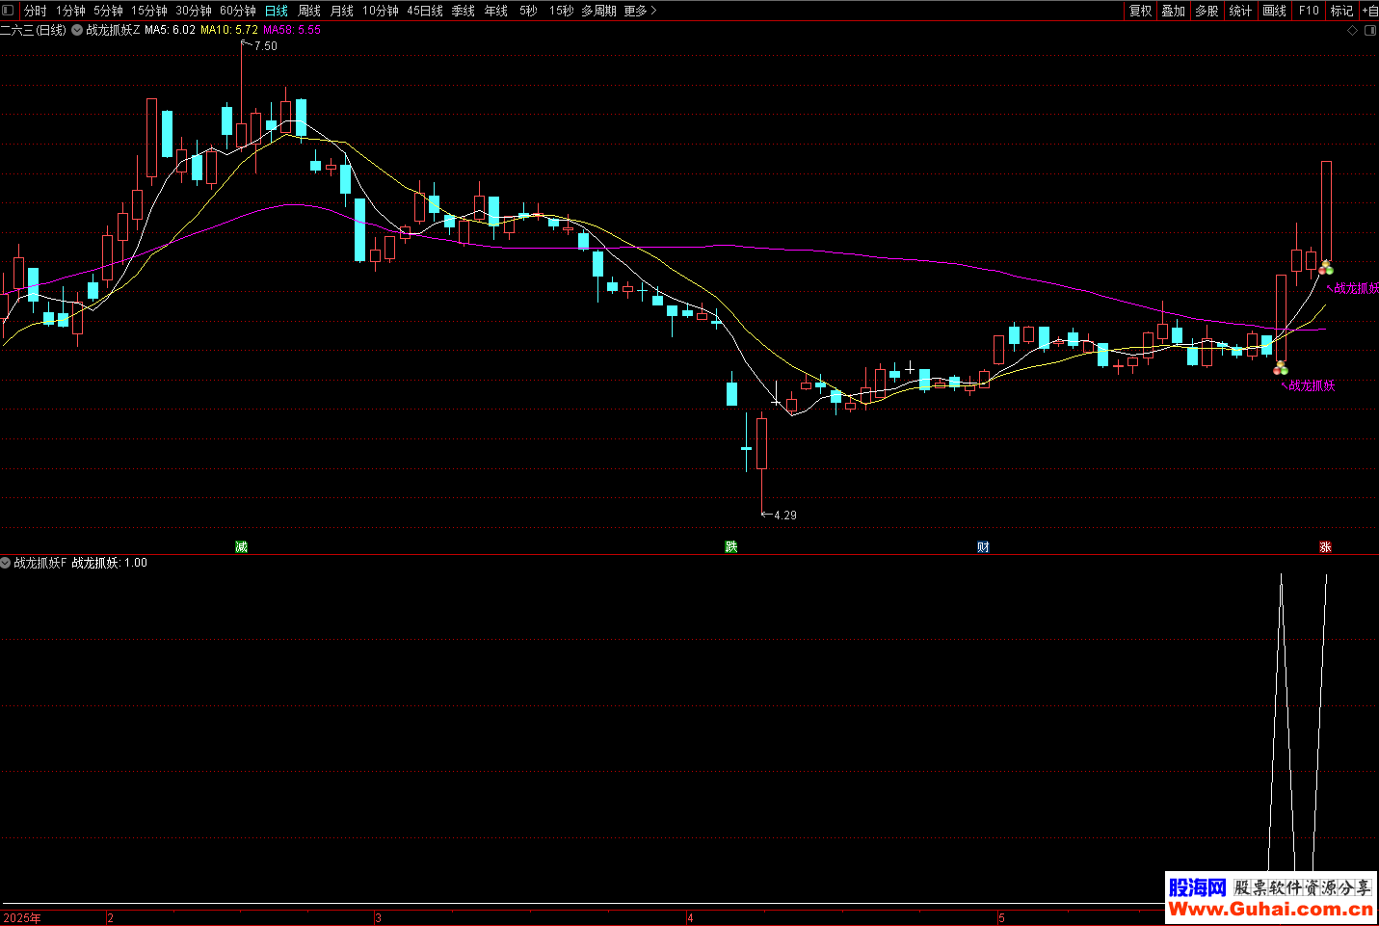
Task: Switch to 季线 quarterly chart
Action: tap(464, 11)
